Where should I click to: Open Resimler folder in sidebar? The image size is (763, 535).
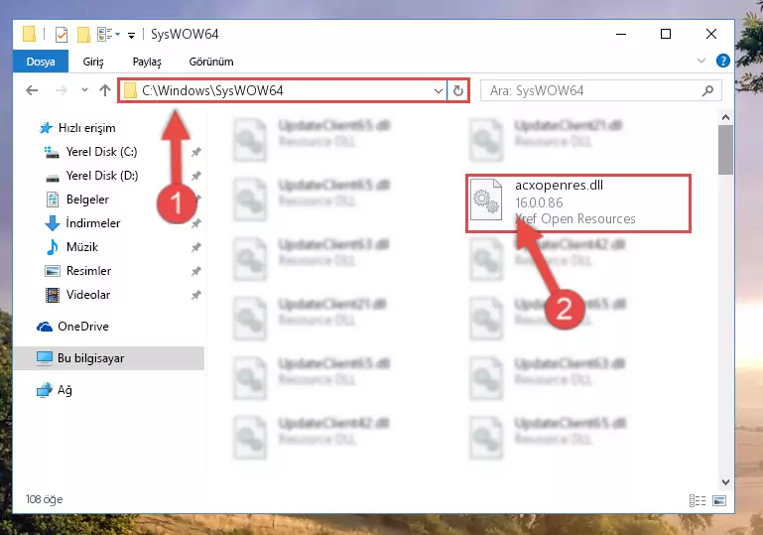[x=88, y=271]
